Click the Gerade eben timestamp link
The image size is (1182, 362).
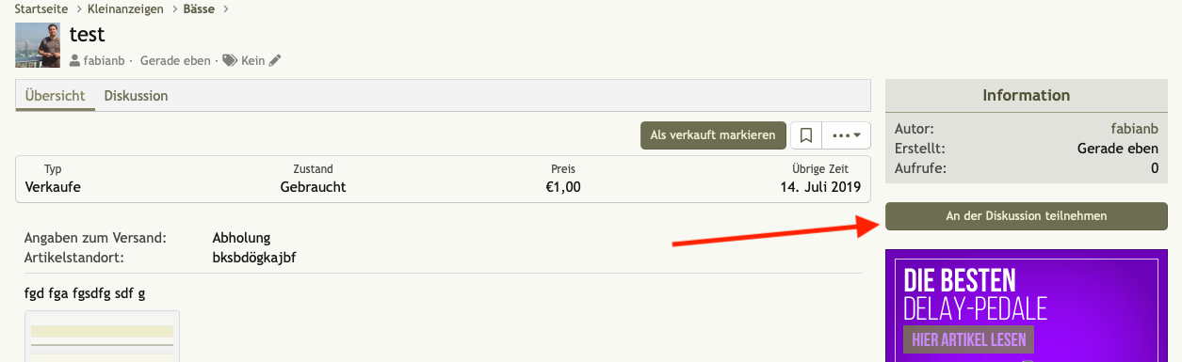point(175,60)
